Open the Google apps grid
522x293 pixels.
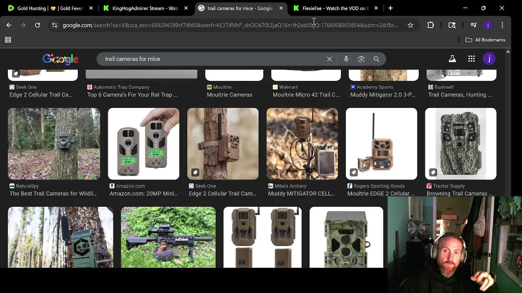(x=471, y=59)
